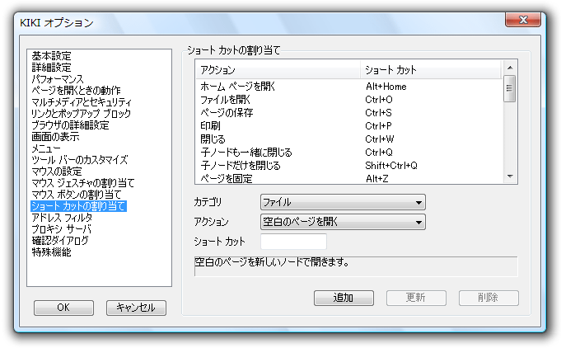
Task: Confirm settings with the OK button
Action: (63, 308)
